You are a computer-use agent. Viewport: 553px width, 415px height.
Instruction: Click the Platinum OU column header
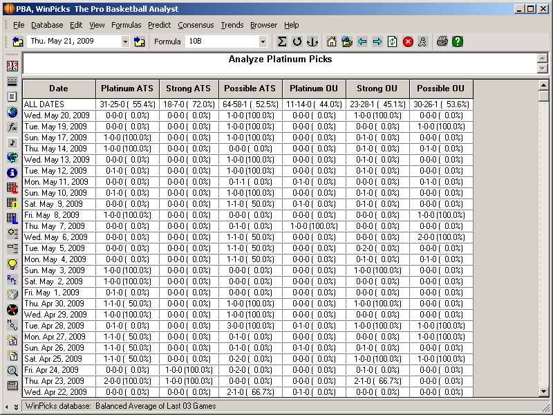315,89
